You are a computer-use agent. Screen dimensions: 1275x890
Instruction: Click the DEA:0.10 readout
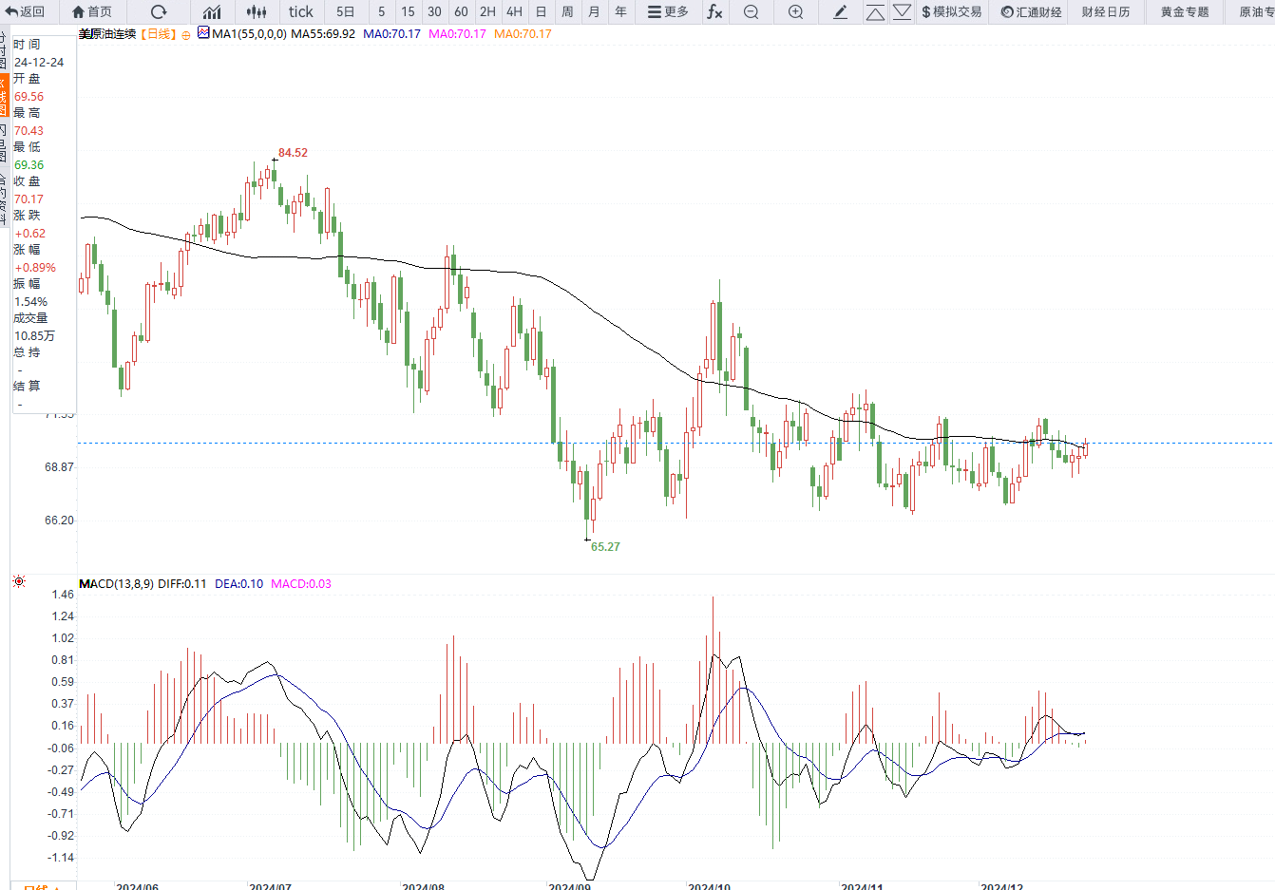coord(239,583)
